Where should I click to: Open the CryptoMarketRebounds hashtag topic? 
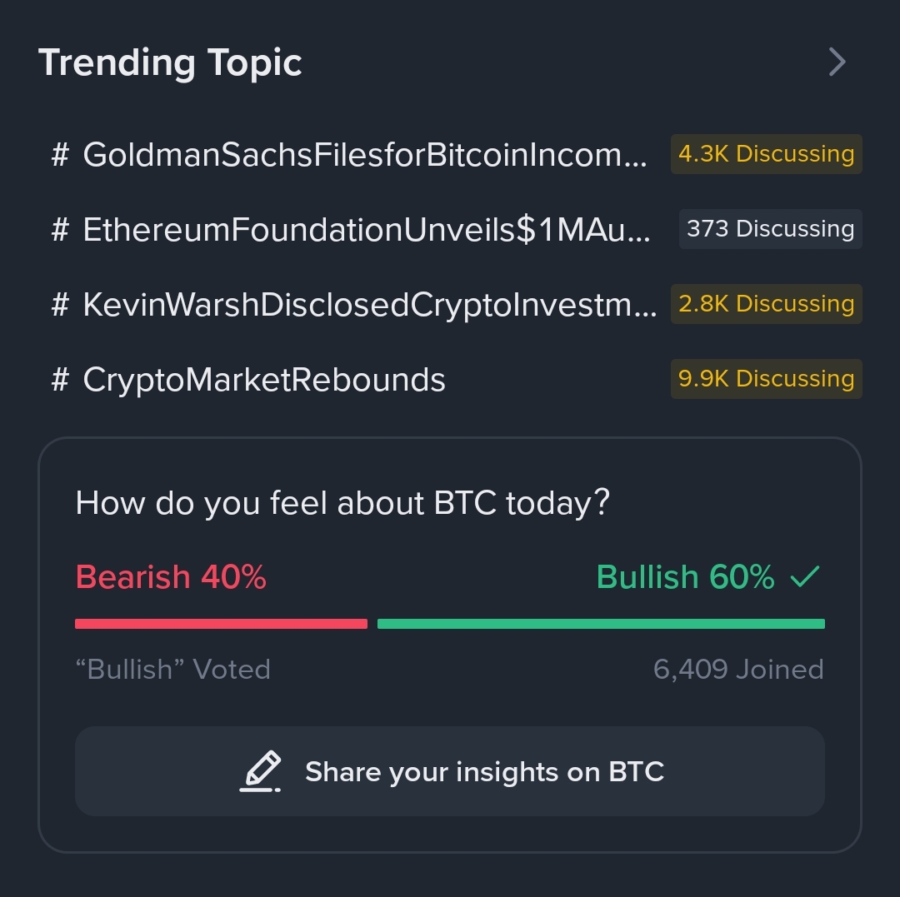click(264, 380)
